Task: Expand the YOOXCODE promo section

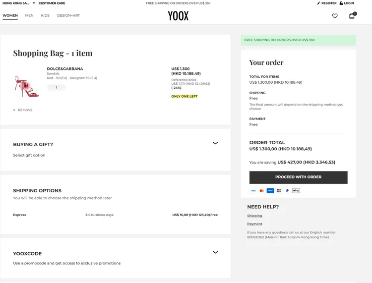Action: 215,252
